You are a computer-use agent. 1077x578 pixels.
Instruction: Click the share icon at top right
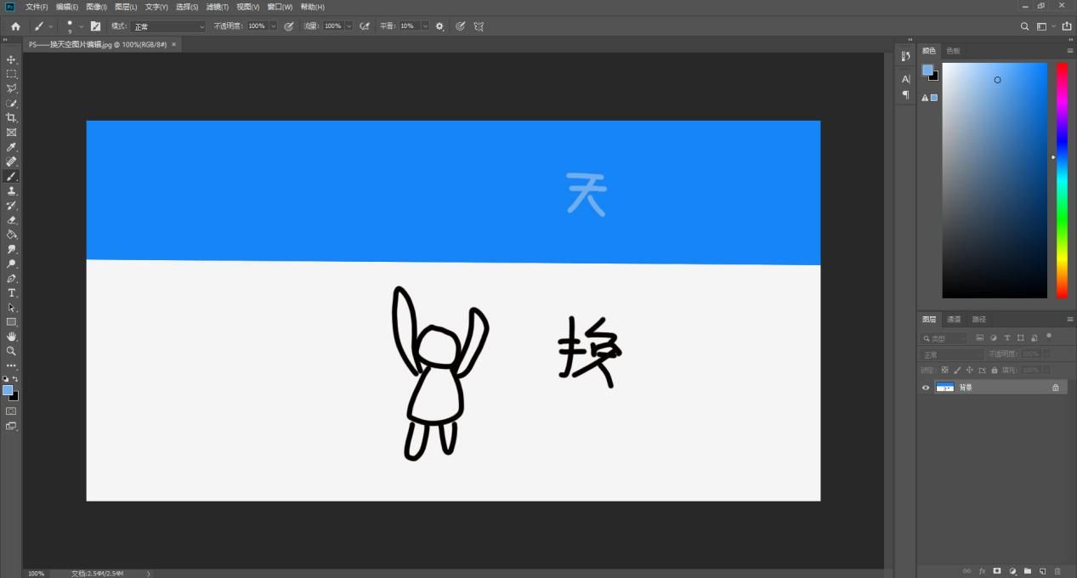[x=1068, y=26]
